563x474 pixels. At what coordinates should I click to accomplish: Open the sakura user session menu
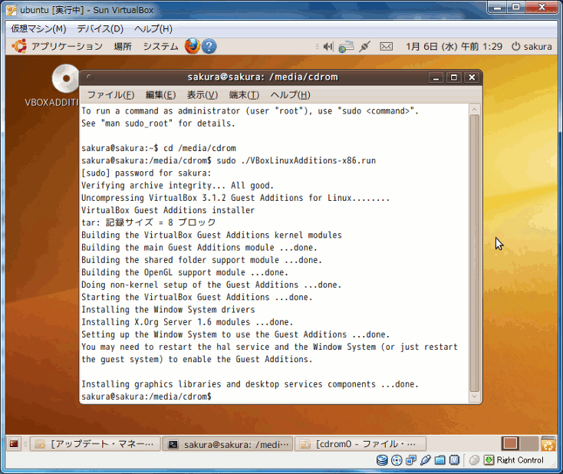pos(532,46)
